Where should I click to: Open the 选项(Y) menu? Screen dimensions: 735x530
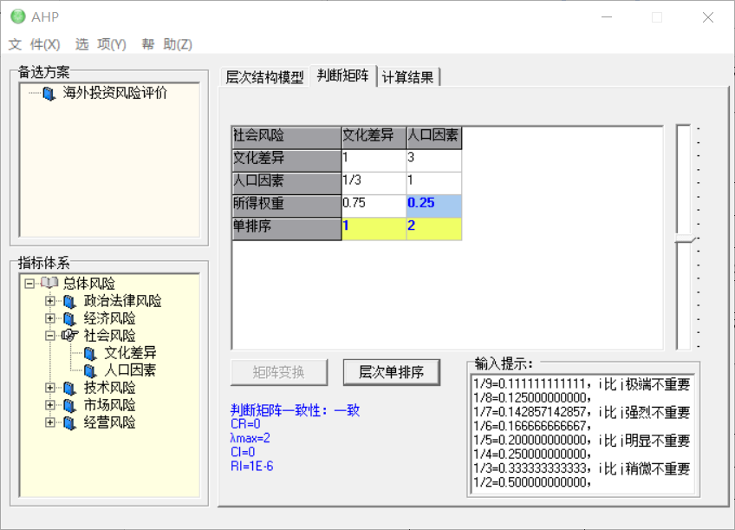tap(101, 44)
